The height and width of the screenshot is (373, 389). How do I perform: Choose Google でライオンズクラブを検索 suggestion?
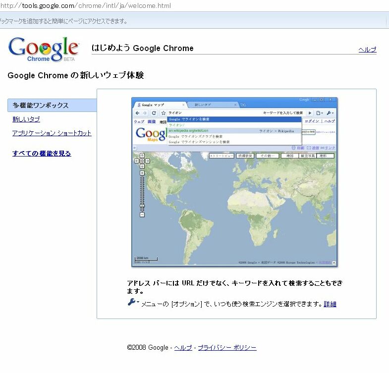click(x=234, y=136)
